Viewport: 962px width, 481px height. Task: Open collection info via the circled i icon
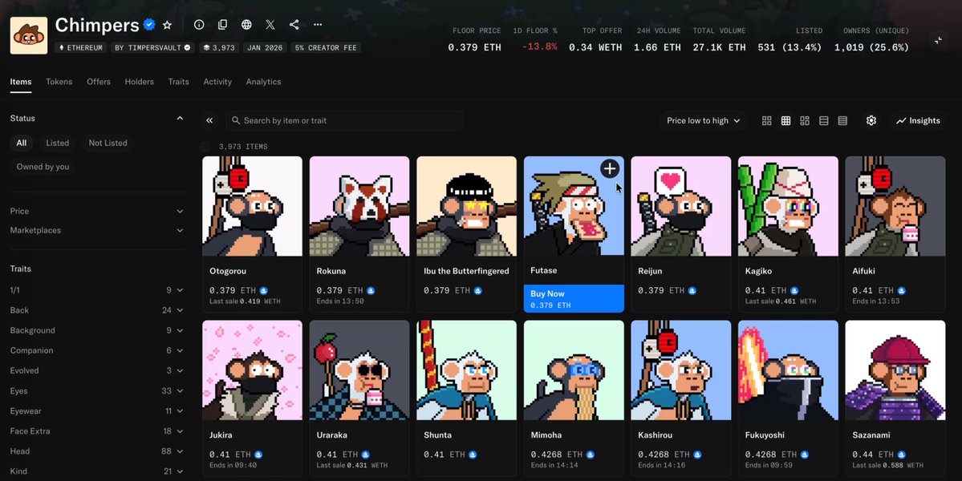199,25
